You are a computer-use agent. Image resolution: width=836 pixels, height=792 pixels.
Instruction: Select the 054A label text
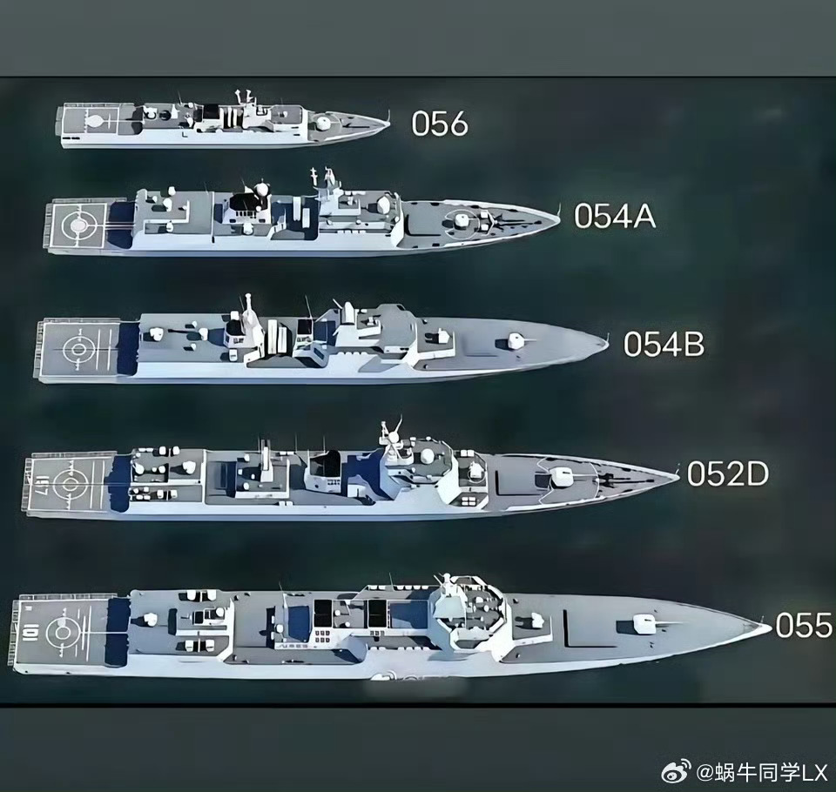pyautogui.click(x=614, y=216)
